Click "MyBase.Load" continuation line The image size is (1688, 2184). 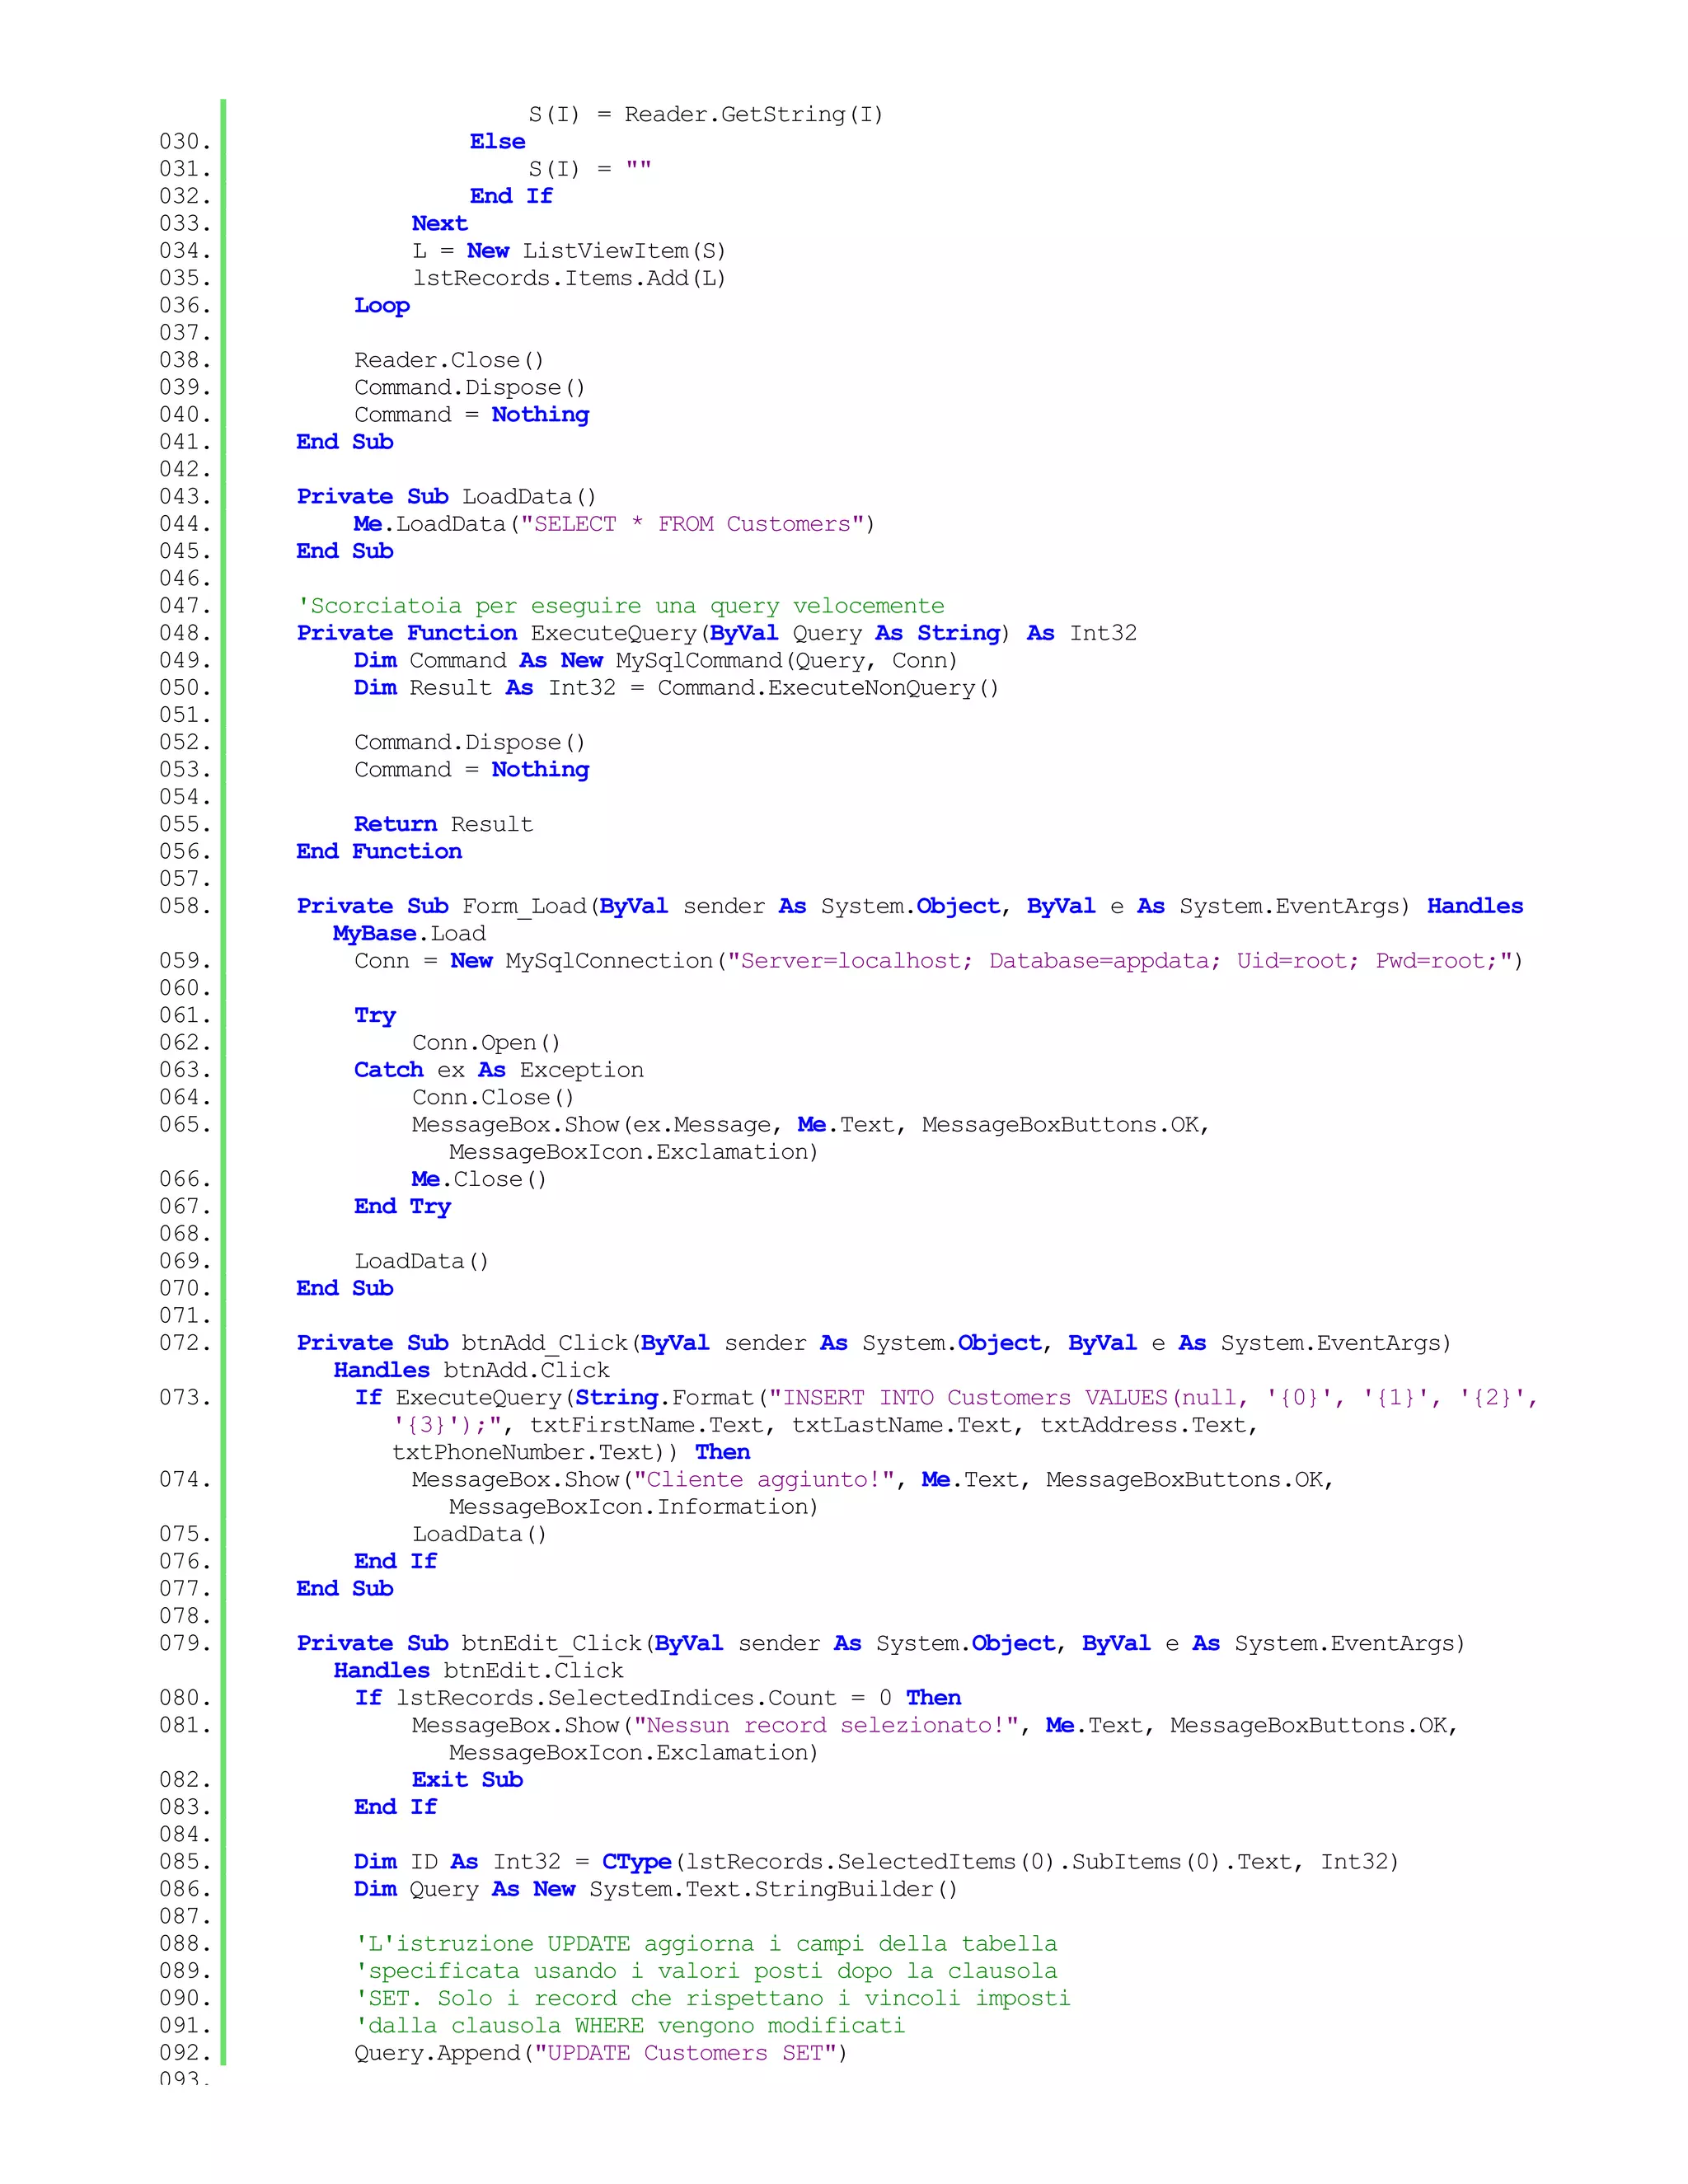pyautogui.click(x=409, y=934)
